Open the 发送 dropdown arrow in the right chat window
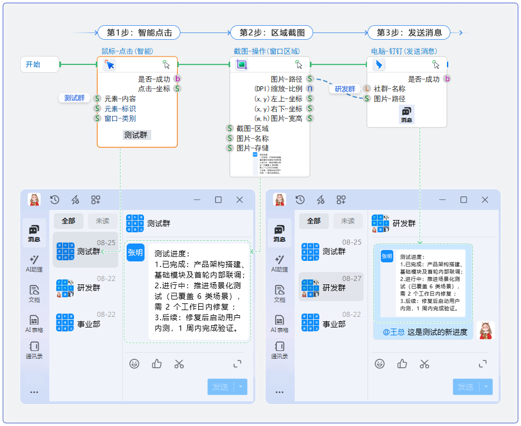 pos(486,387)
